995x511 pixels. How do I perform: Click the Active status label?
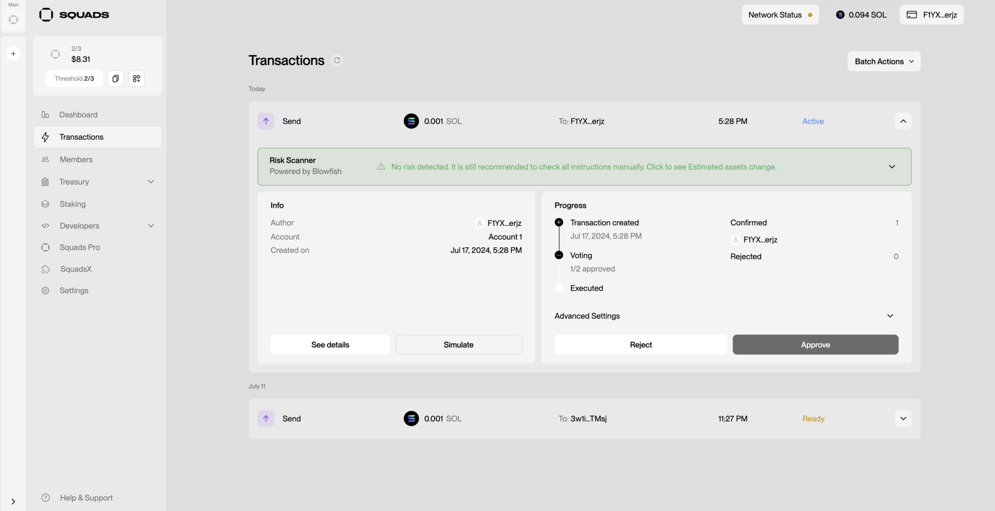813,121
